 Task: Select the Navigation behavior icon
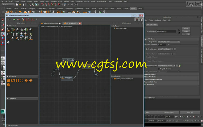(x=13, y=29)
